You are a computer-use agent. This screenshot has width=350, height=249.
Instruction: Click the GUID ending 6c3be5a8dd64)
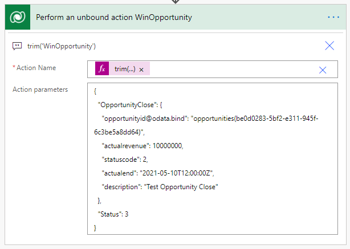click(119, 132)
